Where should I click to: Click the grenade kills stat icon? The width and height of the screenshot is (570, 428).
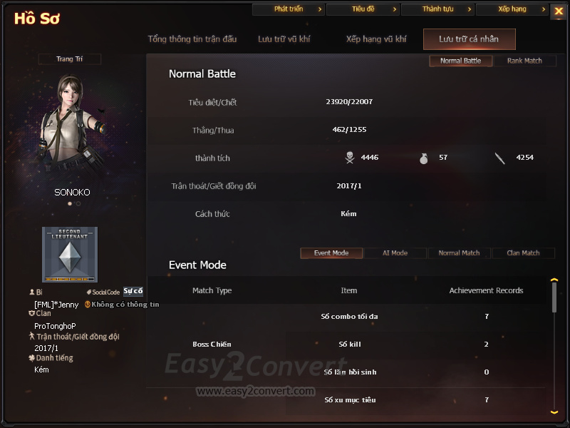click(x=423, y=158)
